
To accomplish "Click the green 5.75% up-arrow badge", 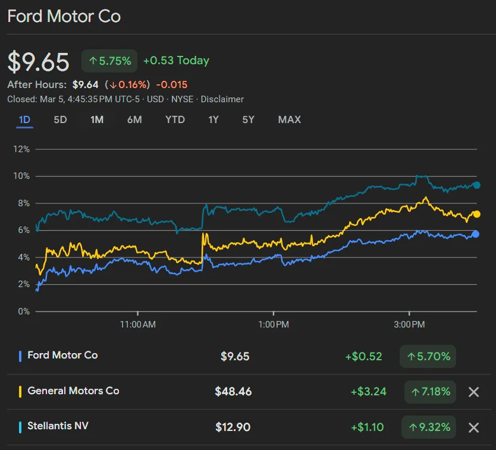I will (x=109, y=61).
